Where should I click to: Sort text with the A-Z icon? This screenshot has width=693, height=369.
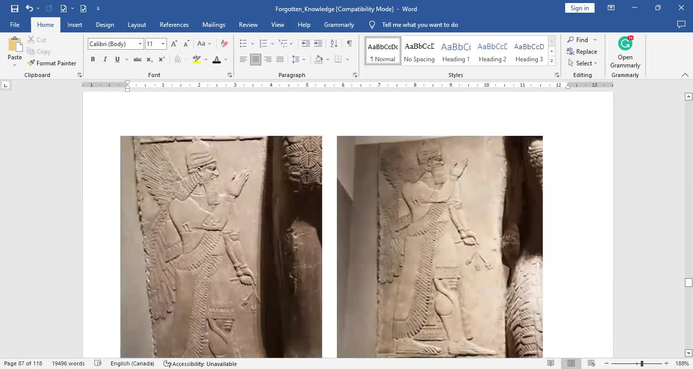click(334, 44)
